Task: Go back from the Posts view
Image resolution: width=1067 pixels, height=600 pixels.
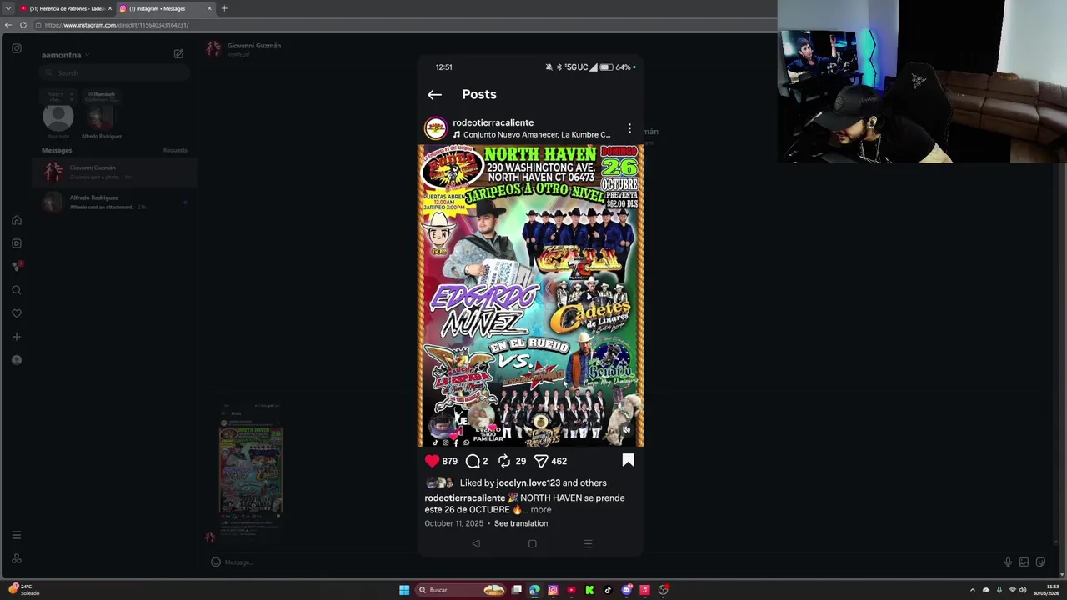Action: [434, 95]
